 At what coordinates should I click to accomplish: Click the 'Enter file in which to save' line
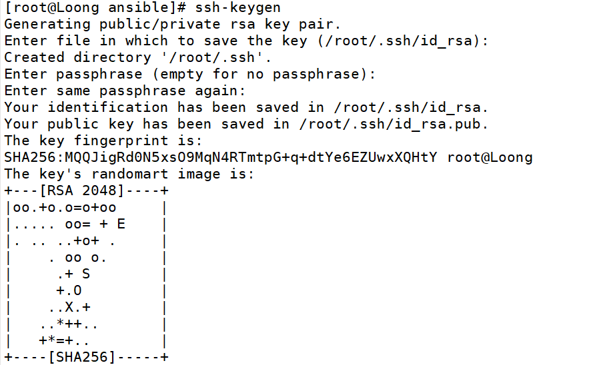pos(247,41)
